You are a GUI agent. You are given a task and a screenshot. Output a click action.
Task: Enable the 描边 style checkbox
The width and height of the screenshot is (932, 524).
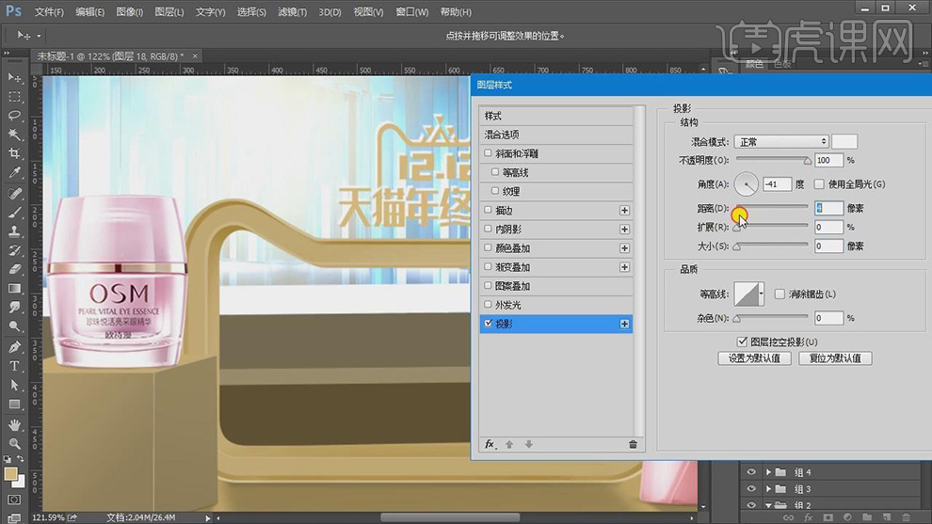coord(488,211)
